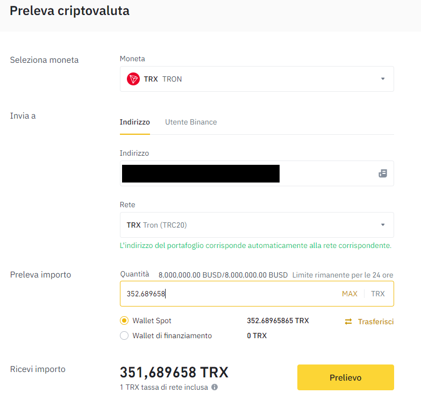Image resolution: width=421 pixels, height=401 pixels.
Task: Click the Moneta dropdown arrow
Action: click(383, 79)
